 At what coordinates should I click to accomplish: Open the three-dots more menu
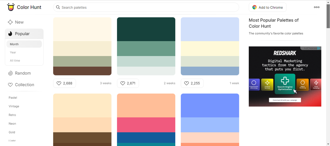point(317,7)
